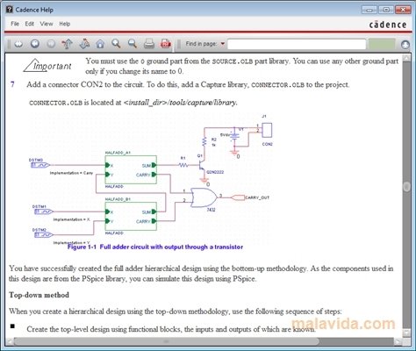This screenshot has width=416, height=351.
Task: Click the Print icon in toolbar
Action: click(149, 44)
